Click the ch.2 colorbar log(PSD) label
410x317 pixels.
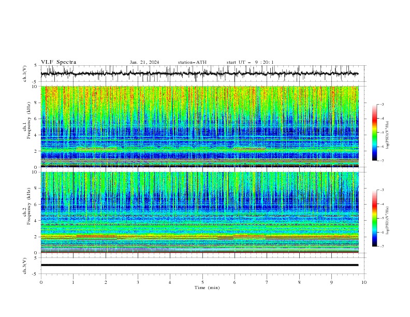[387, 221]
